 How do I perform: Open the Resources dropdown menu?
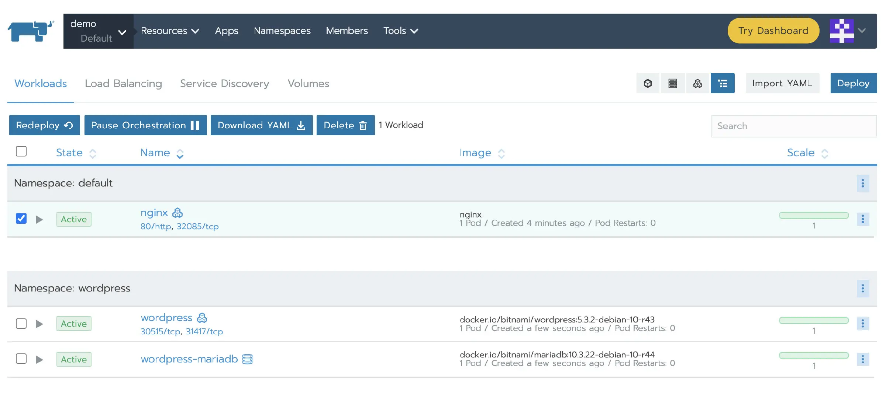170,31
